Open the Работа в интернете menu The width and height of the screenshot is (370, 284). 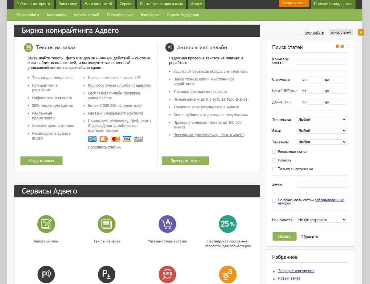pos(34,4)
